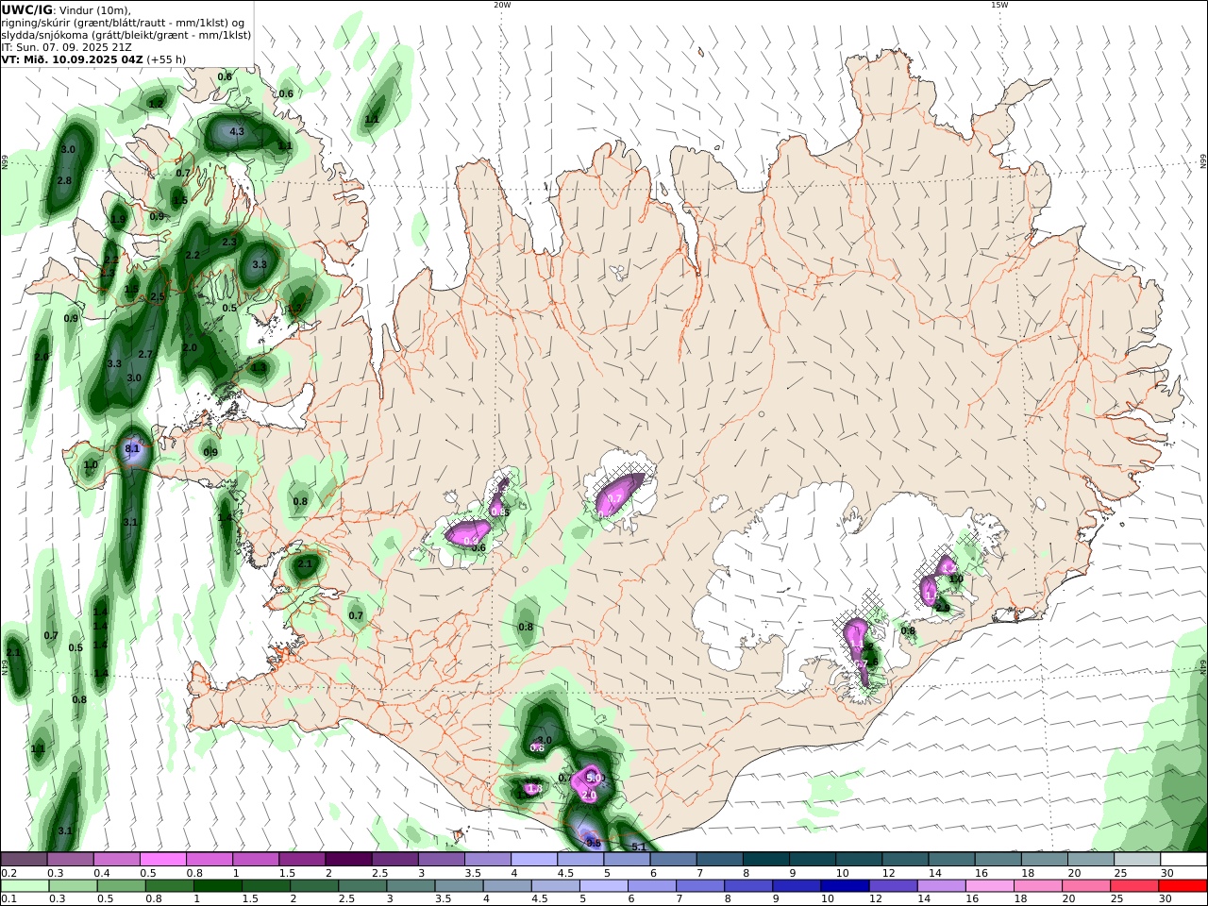Image resolution: width=1208 pixels, height=906 pixels.
Task: Click the bold 'UWC/IG' header title
Action: pos(27,9)
